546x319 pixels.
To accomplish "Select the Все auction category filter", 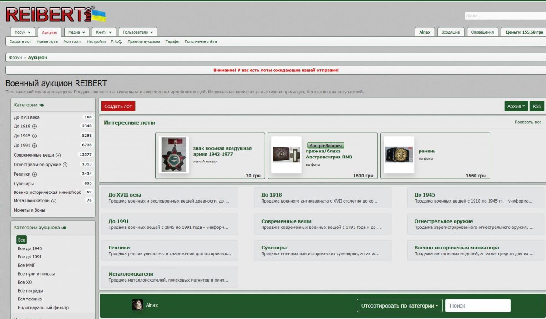I will [21, 240].
